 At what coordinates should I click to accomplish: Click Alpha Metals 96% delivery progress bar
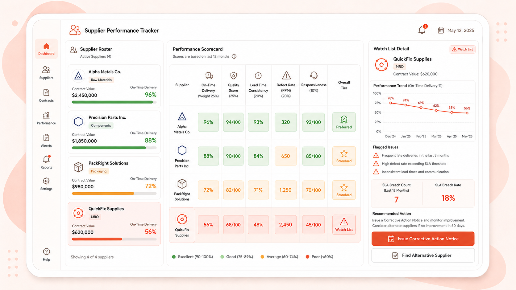tap(114, 102)
